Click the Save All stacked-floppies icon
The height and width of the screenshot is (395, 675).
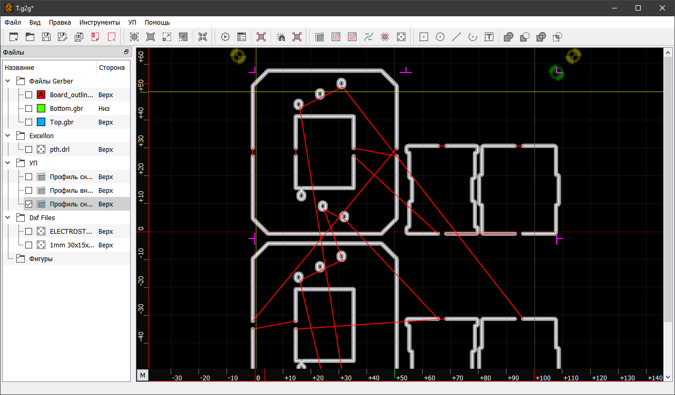pyautogui.click(x=79, y=37)
